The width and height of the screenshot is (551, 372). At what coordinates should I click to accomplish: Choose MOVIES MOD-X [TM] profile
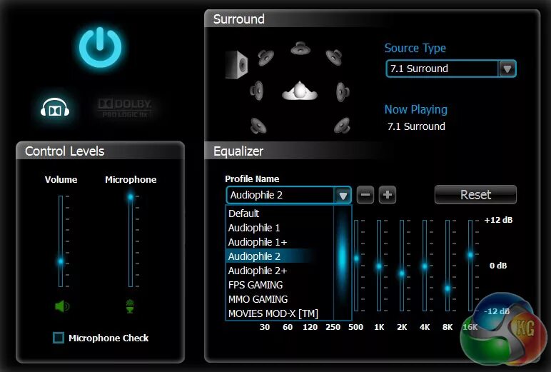tap(279, 313)
